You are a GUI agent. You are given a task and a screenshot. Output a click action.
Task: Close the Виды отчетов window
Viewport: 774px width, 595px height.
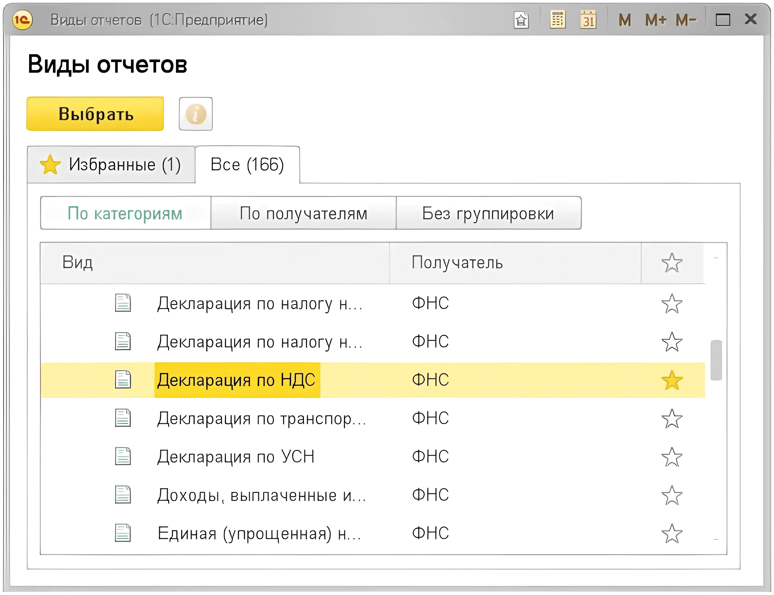pyautogui.click(x=751, y=19)
